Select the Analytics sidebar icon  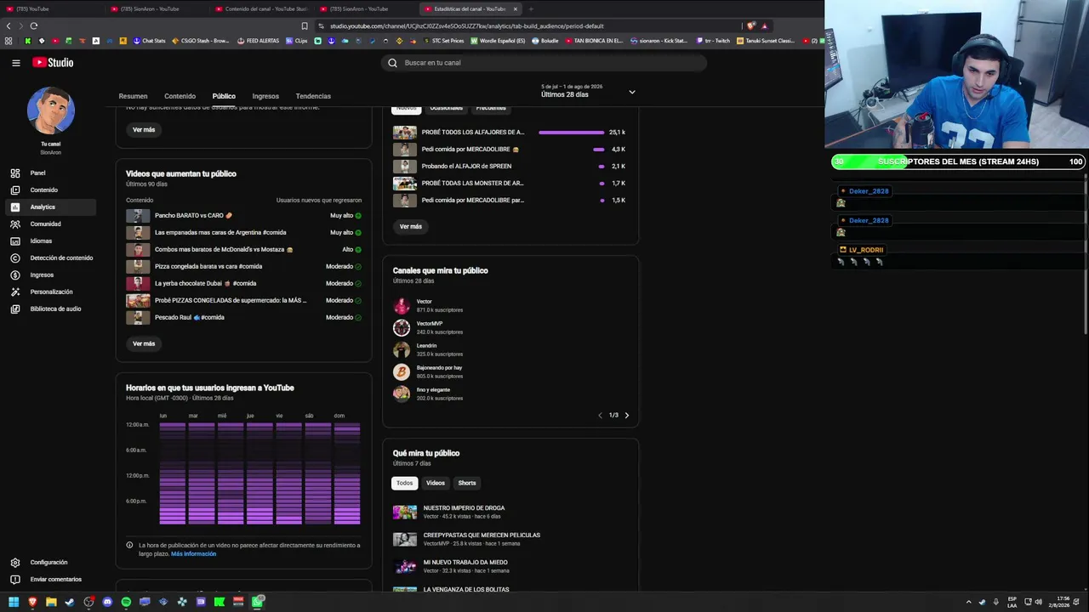pyautogui.click(x=14, y=207)
